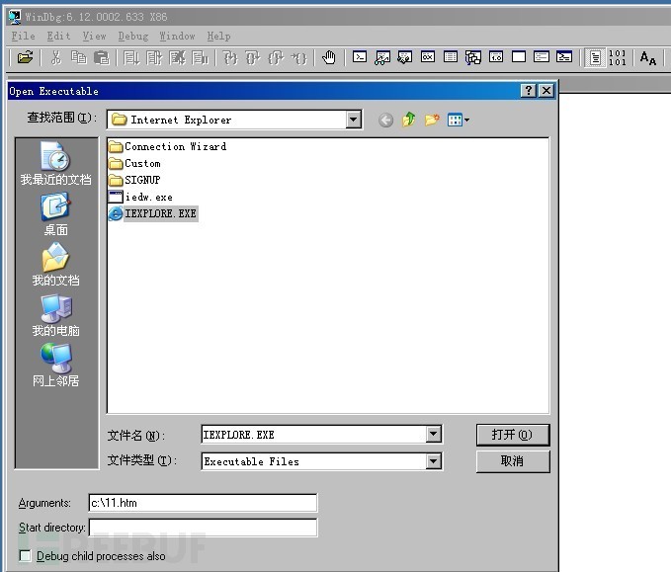
Task: Click the Arguments input field
Action: click(203, 503)
